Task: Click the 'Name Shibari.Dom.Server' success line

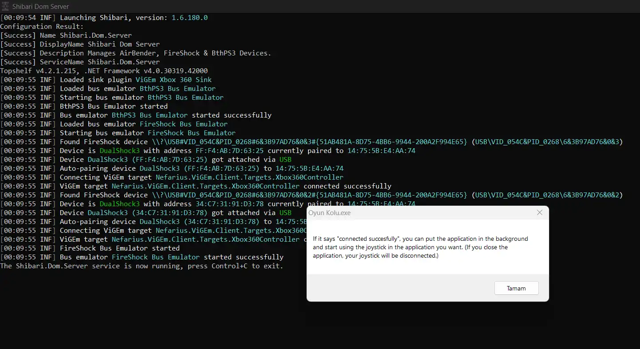Action: [x=66, y=35]
